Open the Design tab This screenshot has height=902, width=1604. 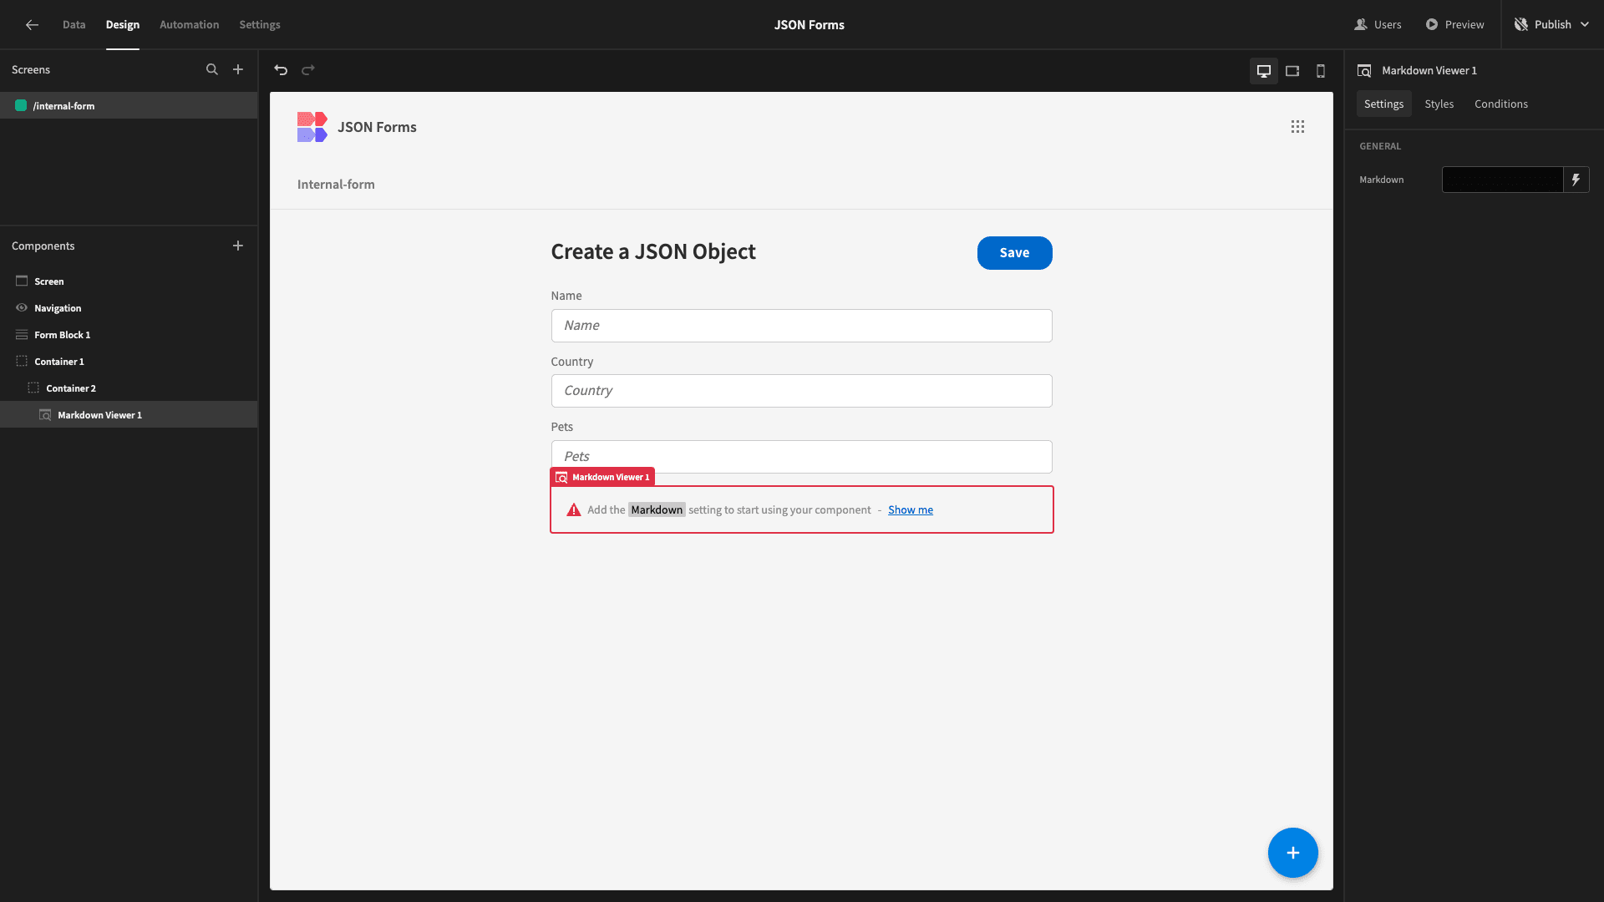[123, 25]
